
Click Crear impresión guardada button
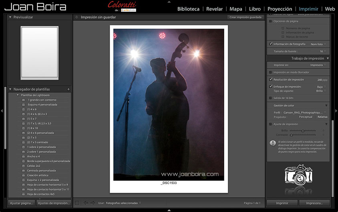coord(245,17)
